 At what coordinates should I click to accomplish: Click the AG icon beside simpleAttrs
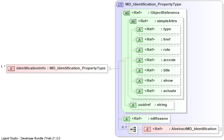click(133, 21)
